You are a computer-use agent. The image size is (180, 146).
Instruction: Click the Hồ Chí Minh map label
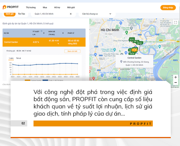[x=110, y=30]
